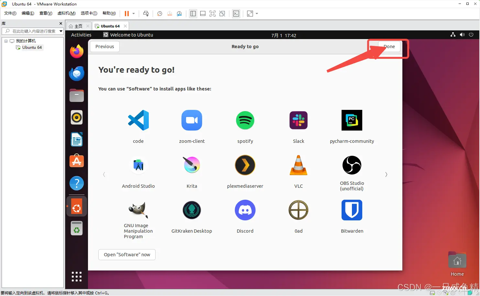Viewport: 480px width, 296px height.
Task: Open the library search dropdown arrow
Action: coord(61,31)
